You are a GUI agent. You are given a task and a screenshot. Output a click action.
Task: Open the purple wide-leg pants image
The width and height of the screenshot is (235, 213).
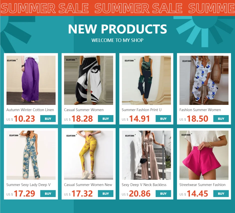tap(31, 80)
